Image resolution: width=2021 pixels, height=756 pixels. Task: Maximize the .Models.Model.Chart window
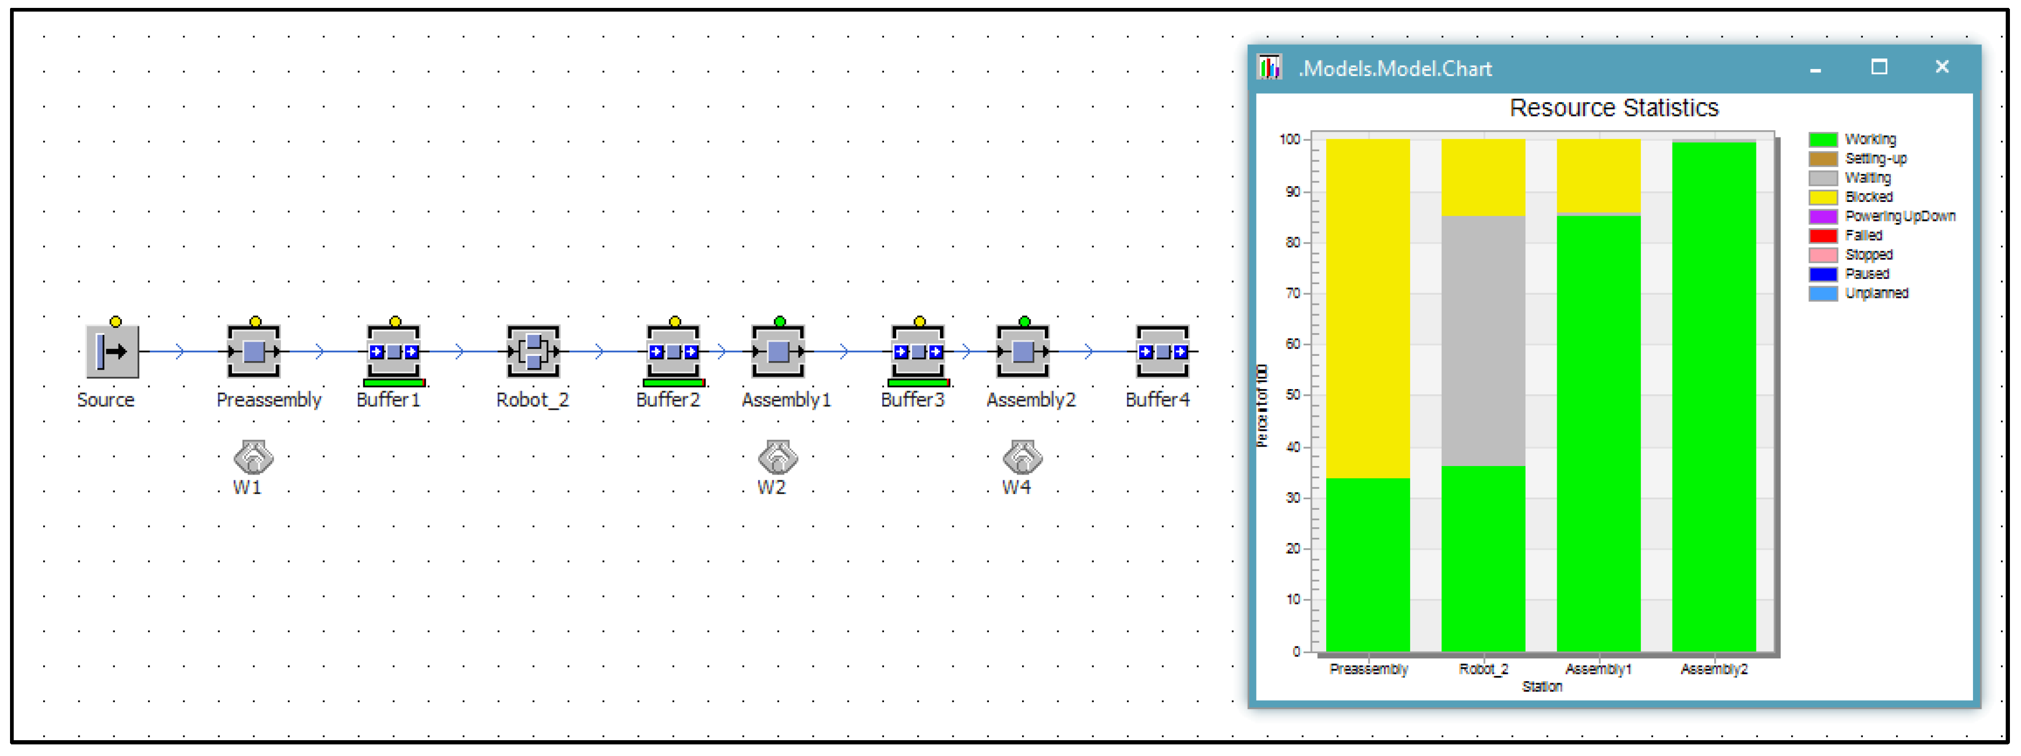coord(1878,67)
